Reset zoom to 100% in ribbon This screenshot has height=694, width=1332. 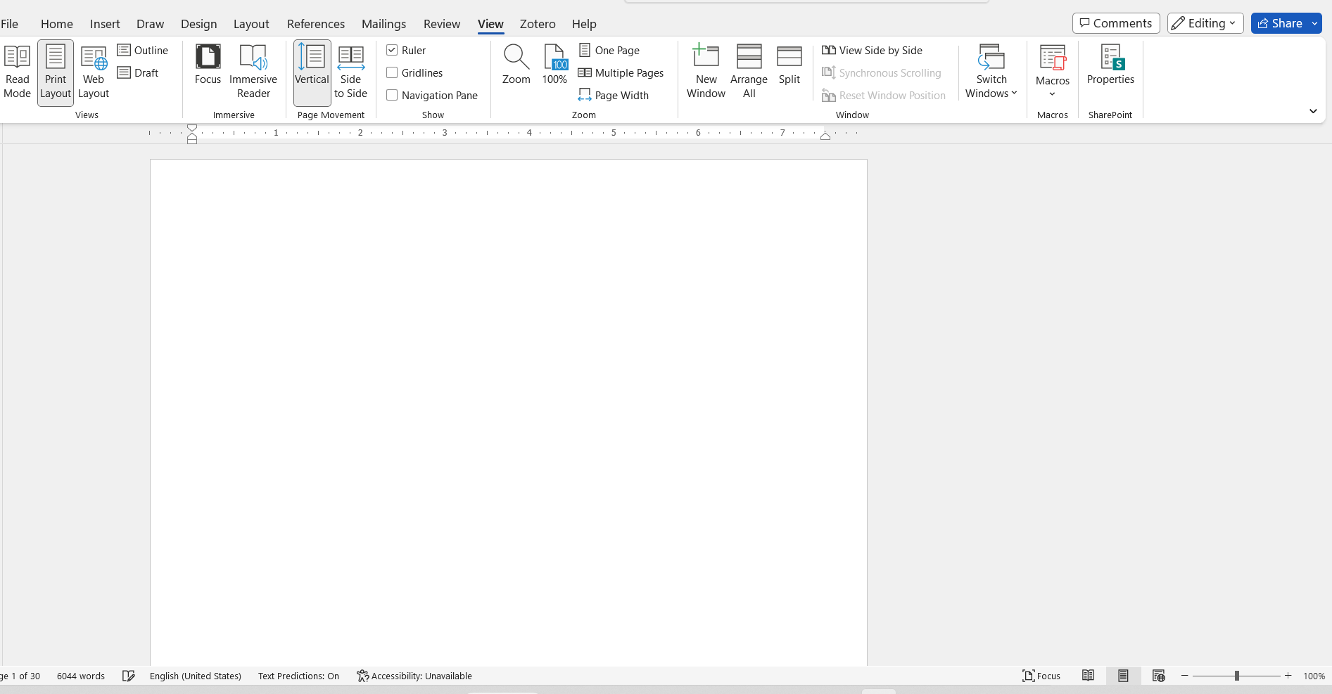[x=554, y=65]
